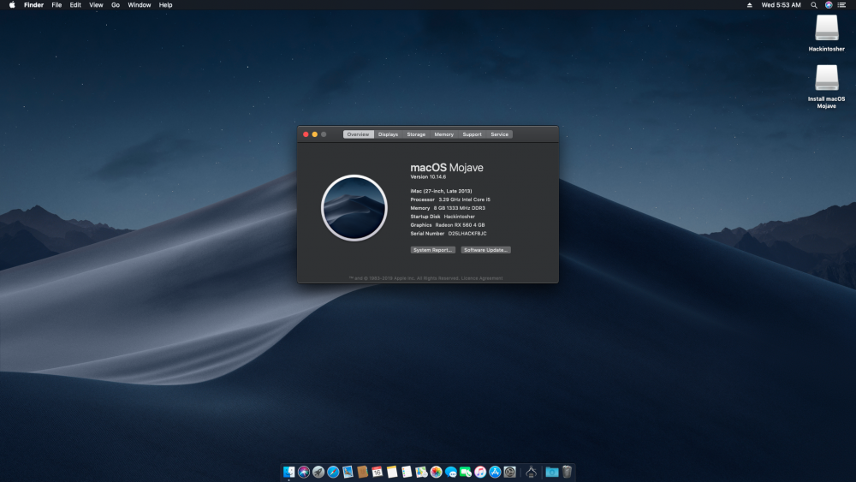Open the Trash in the Dock
This screenshot has height=482, width=856.
[567, 472]
